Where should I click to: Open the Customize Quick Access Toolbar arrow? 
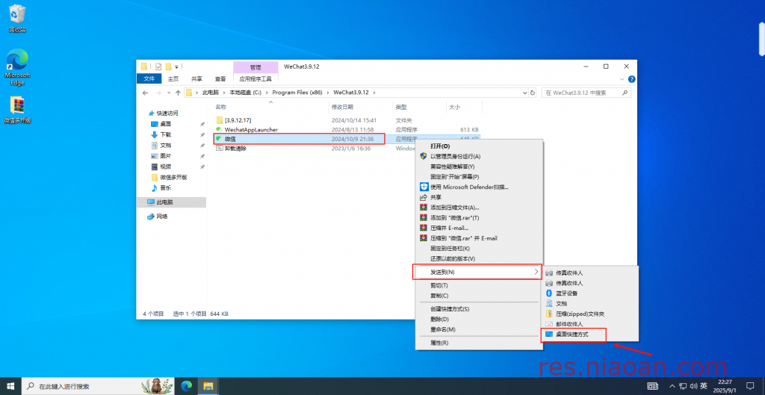176,66
